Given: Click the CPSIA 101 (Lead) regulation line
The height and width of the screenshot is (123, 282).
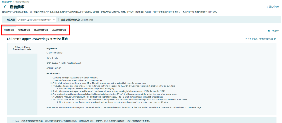Looking at the screenshot, I should click(x=54, y=53).
